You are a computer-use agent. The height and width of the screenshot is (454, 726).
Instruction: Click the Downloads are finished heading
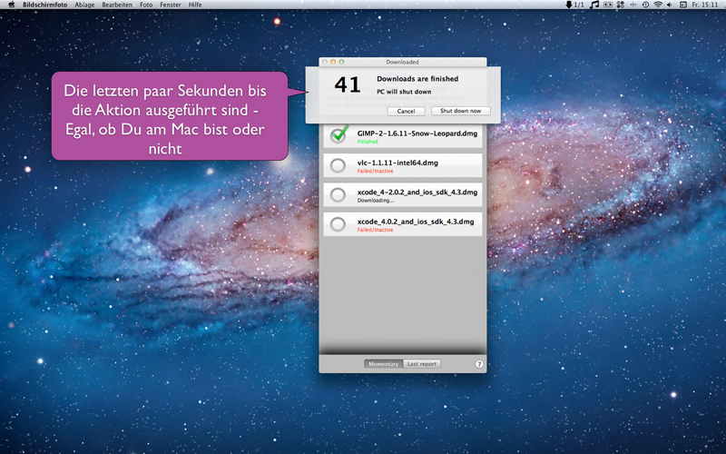coord(417,79)
